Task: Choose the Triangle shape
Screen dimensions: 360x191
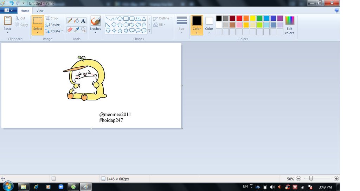Action: coord(144,19)
